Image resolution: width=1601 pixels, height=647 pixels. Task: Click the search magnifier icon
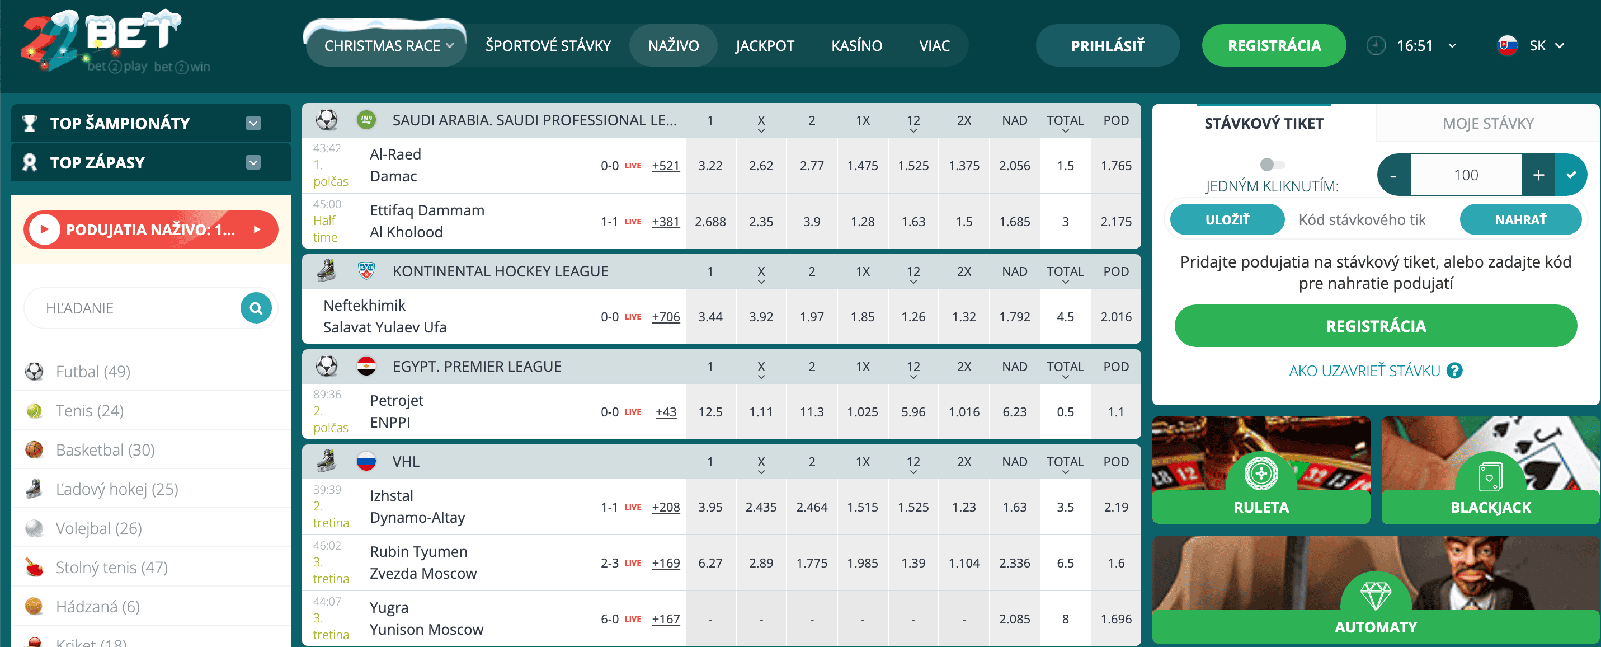tap(256, 308)
